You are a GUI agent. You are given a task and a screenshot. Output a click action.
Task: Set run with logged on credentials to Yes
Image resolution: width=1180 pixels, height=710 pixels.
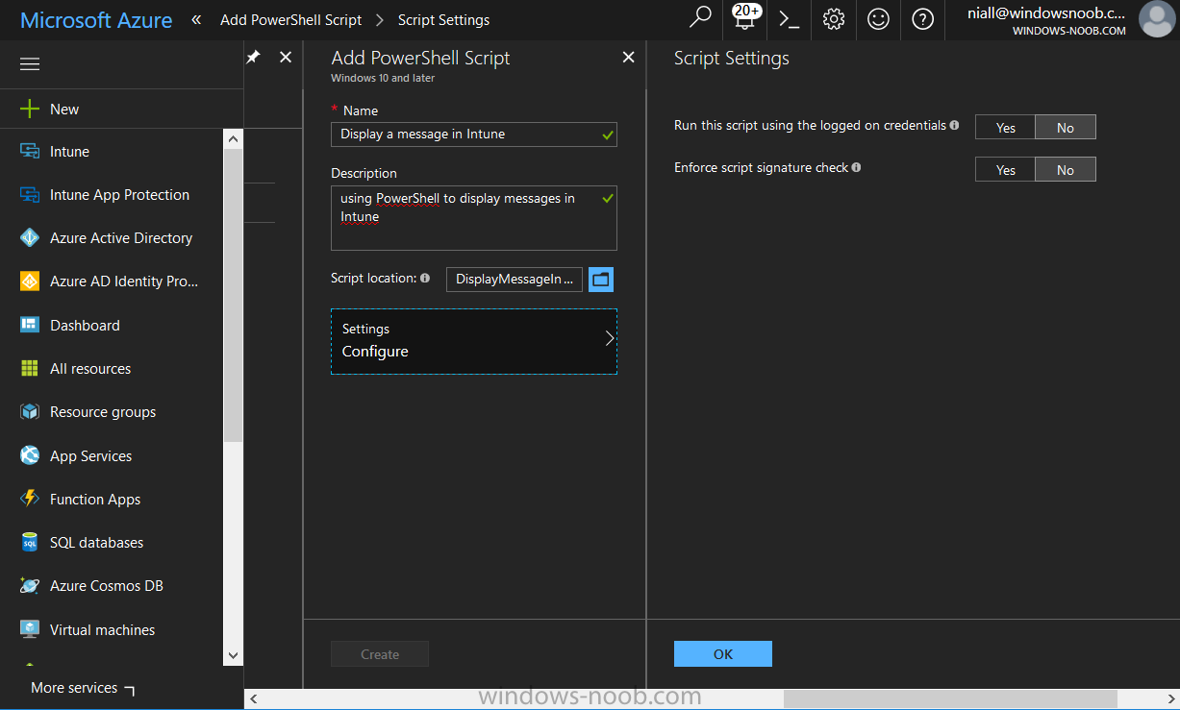click(1005, 128)
